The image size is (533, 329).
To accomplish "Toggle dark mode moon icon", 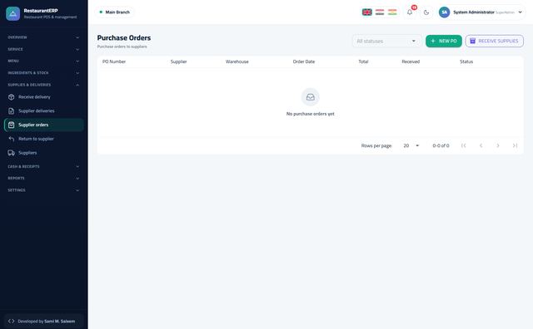I will tap(426, 12).
